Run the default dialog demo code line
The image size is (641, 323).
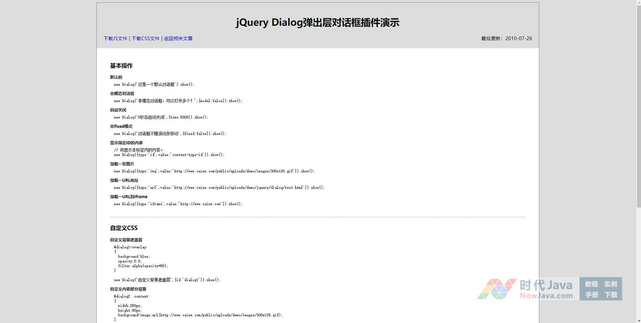(x=154, y=85)
